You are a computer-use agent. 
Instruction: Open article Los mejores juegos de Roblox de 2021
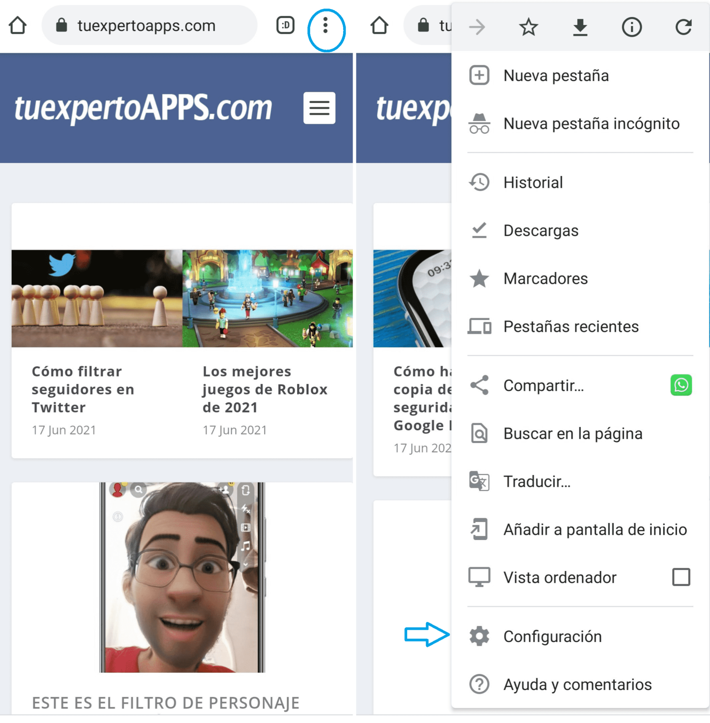click(x=265, y=389)
